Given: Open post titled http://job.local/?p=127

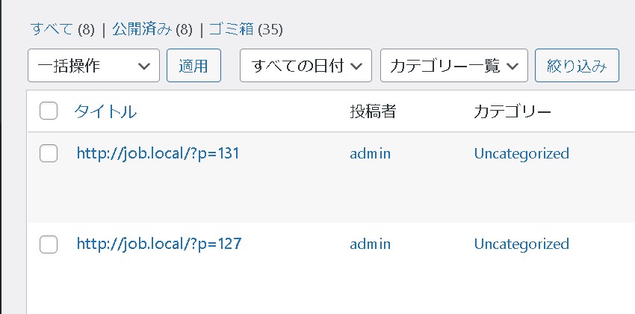Looking at the screenshot, I should click(158, 244).
